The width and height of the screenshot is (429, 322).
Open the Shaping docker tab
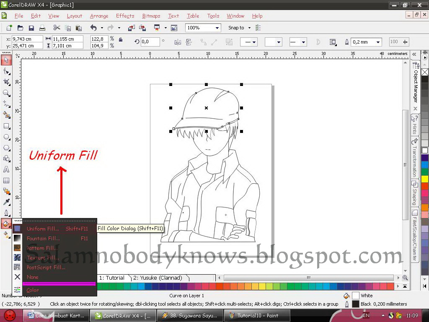(x=415, y=193)
